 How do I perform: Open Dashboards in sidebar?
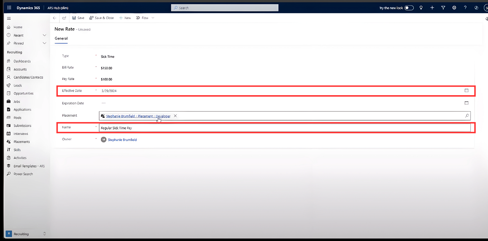22,61
